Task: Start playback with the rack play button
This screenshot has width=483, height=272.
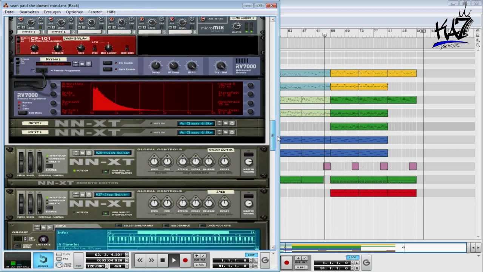Action: [174, 260]
